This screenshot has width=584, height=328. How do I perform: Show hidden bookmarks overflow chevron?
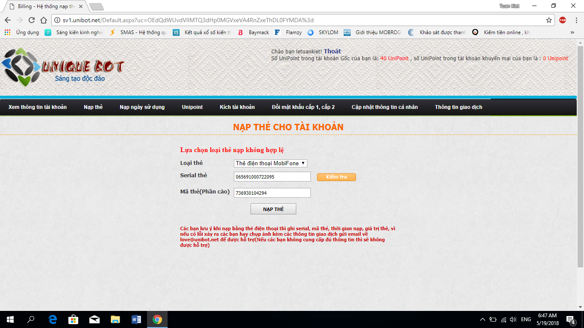[572, 32]
